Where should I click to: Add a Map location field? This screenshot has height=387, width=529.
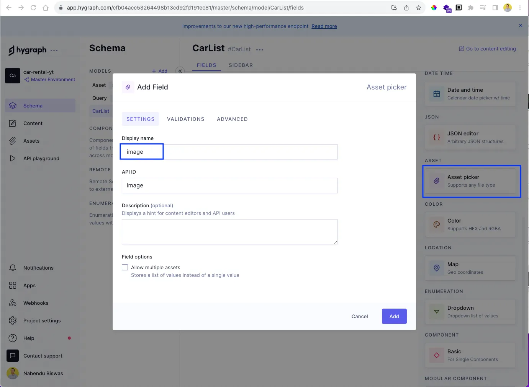pyautogui.click(x=470, y=268)
